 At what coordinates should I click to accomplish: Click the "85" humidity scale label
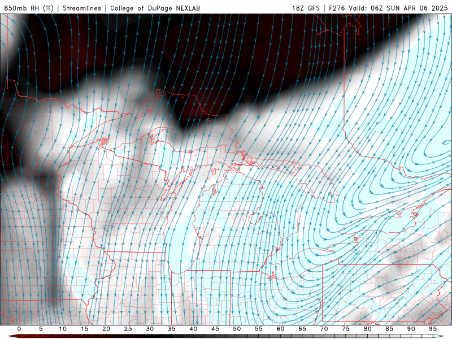point(389,329)
